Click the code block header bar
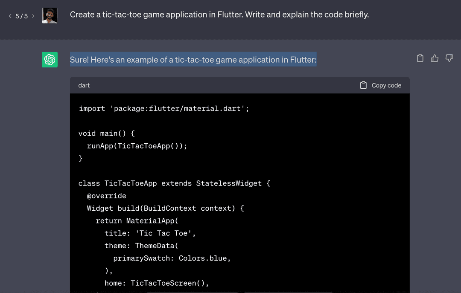461x293 pixels. click(x=239, y=85)
